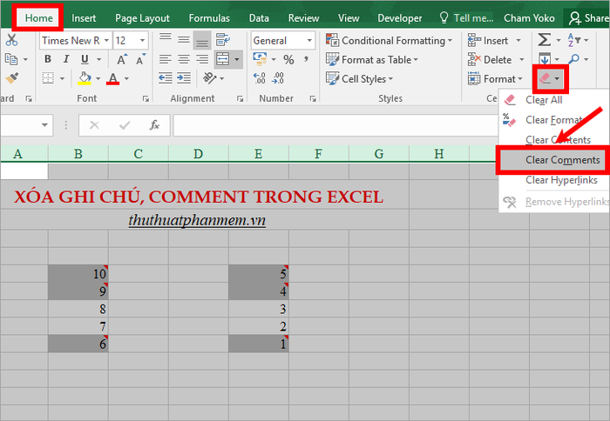This screenshot has height=421, width=610.
Task: Open the font size combo box
Action: click(131, 40)
